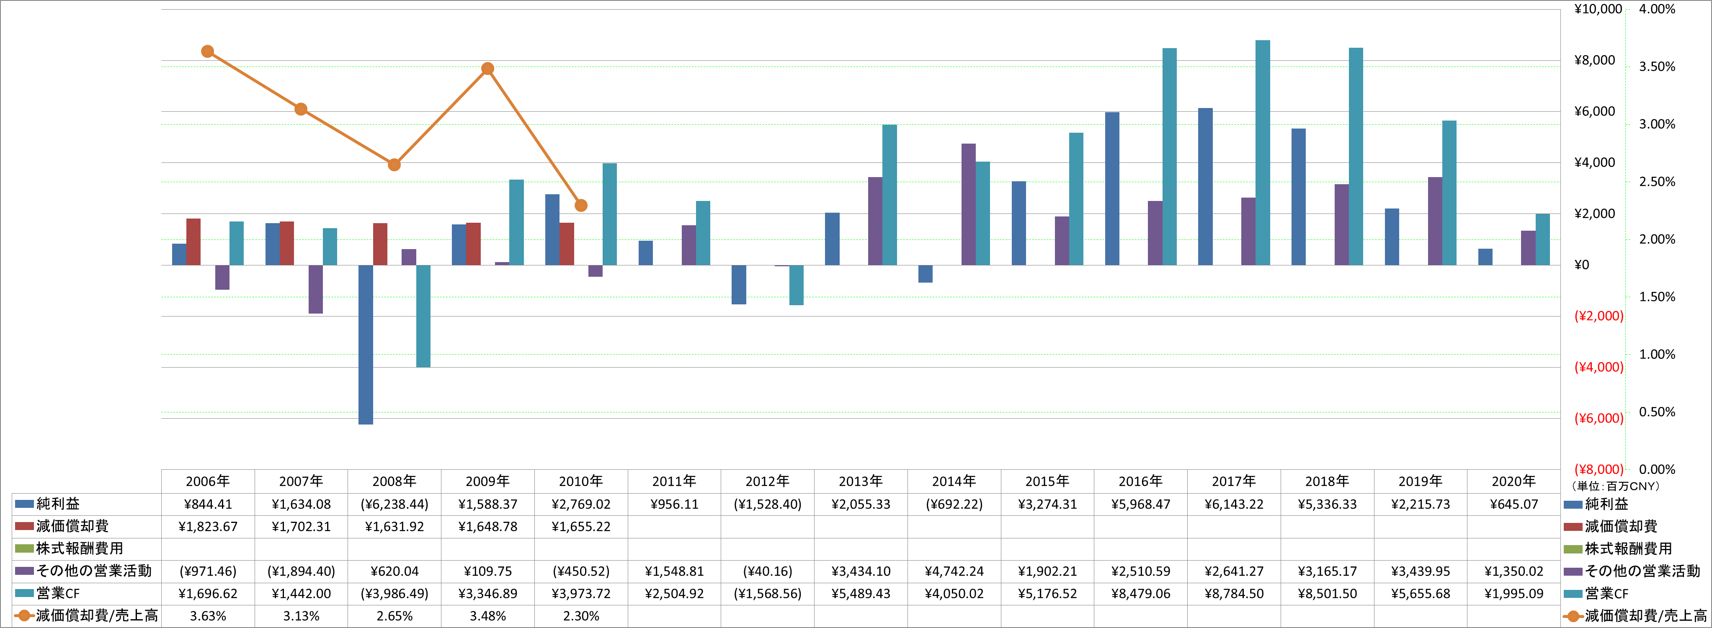The width and height of the screenshot is (1712, 628).
Task: Select depreciation value ¥1,655.22
Action: click(x=581, y=527)
